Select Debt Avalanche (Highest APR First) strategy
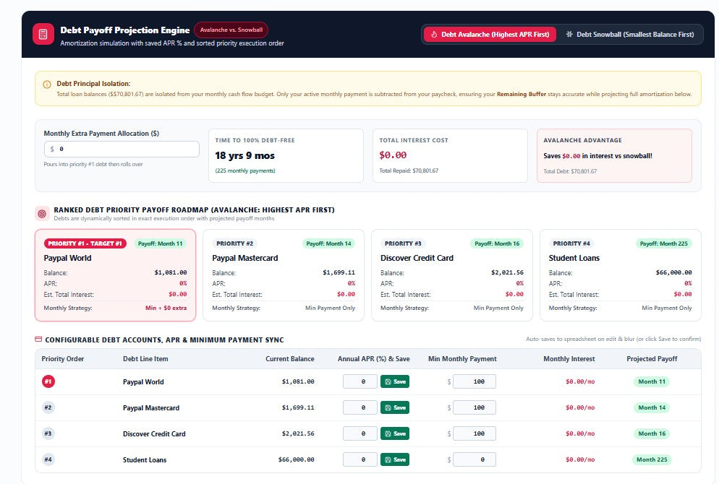719x484 pixels. 490,35
